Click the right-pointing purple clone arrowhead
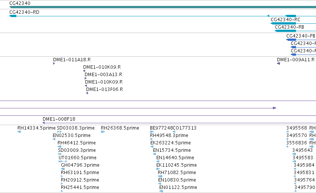Image resolution: width=316 pixels, height=193 pixels. pos(274,108)
